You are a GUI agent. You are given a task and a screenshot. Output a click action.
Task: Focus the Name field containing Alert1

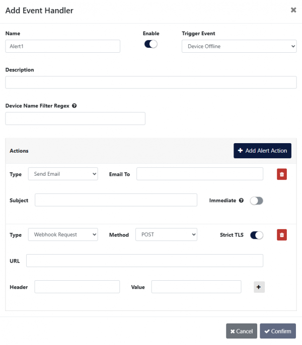(x=63, y=46)
